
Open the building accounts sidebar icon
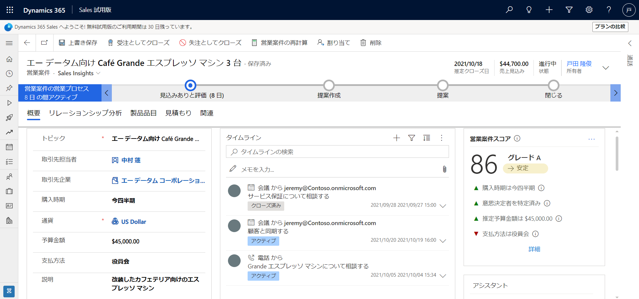point(9,220)
